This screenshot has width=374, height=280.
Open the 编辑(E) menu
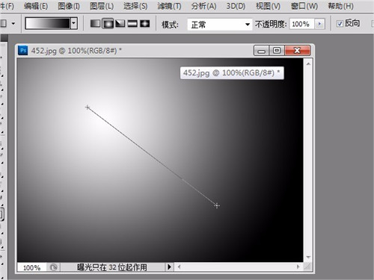[x=36, y=6]
